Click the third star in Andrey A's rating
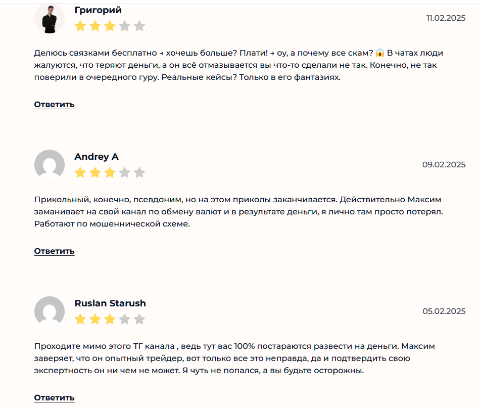479x407 pixels. (110, 173)
